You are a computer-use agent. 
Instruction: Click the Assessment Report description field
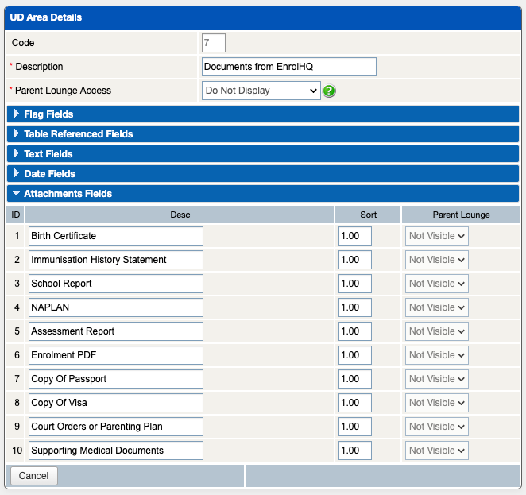[x=116, y=331]
